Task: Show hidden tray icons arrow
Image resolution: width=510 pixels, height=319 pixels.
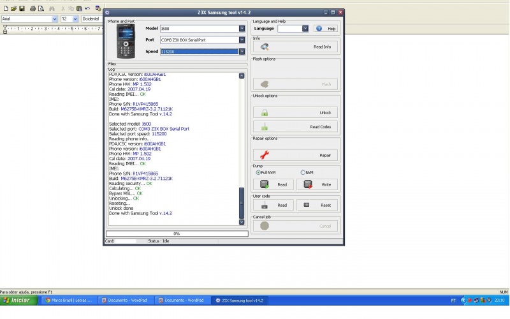Action: (x=463, y=300)
